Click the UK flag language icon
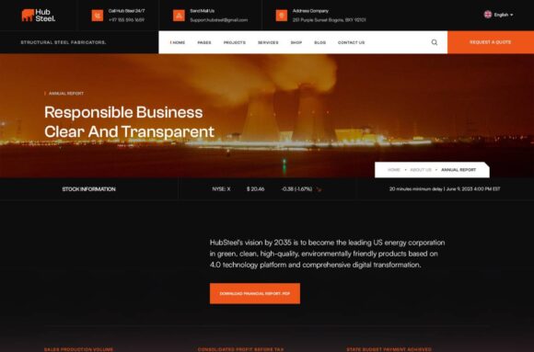534x352 pixels. (488, 15)
